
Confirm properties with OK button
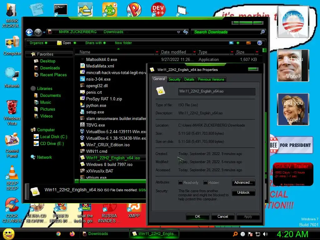coord(197,217)
